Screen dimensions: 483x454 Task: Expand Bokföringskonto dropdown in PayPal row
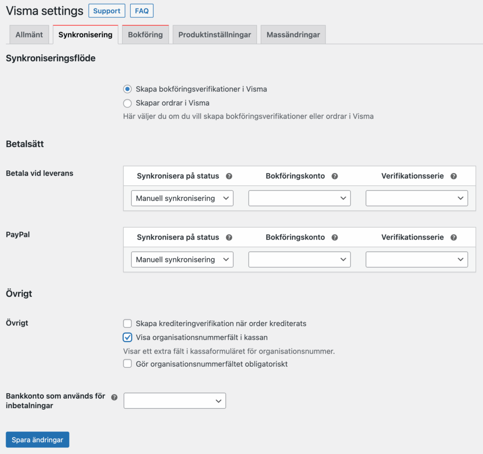tap(299, 259)
